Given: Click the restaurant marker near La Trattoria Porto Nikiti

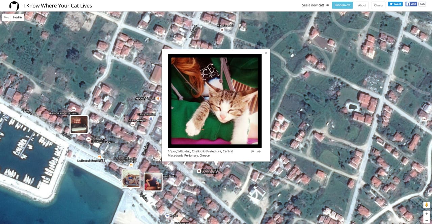Looking at the screenshot, I should pyautogui.click(x=99, y=157).
